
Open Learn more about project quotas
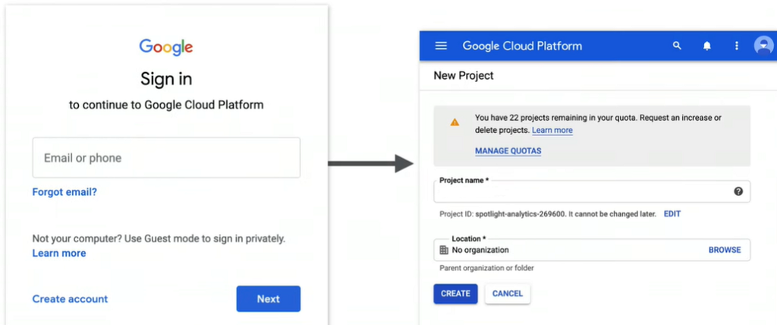pos(552,131)
